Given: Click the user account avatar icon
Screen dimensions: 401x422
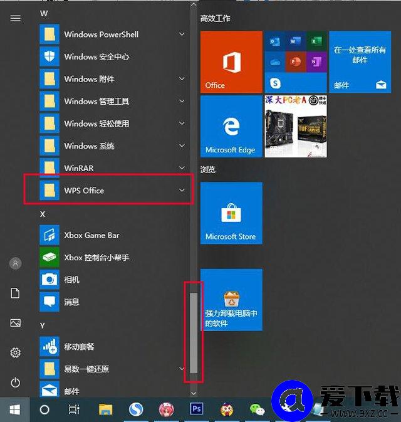Looking at the screenshot, I should 15,263.
